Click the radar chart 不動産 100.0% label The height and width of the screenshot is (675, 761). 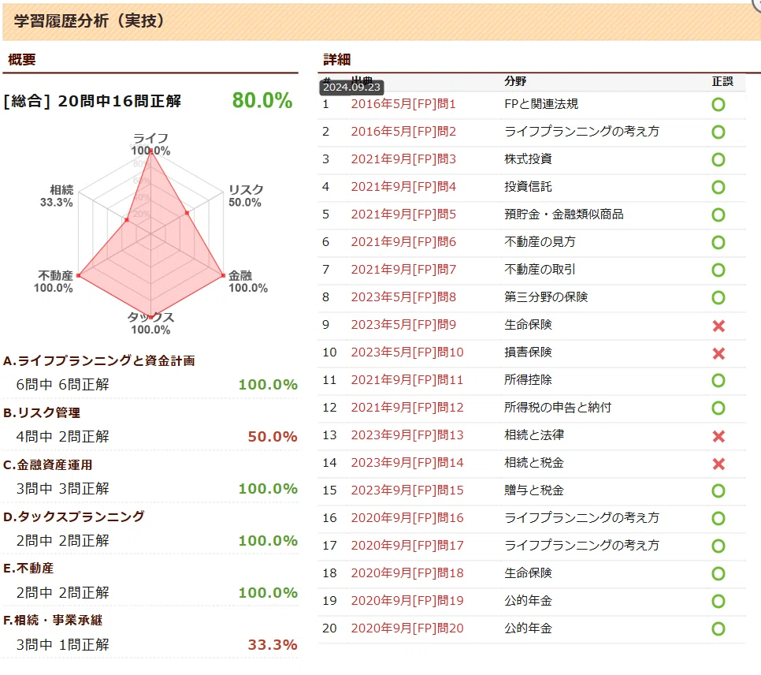54,282
